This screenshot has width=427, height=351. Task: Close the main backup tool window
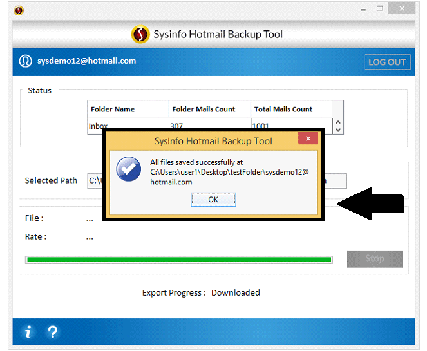402,8
